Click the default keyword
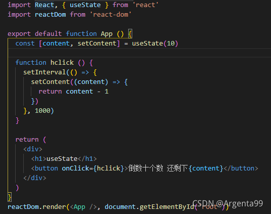 pos(48,33)
